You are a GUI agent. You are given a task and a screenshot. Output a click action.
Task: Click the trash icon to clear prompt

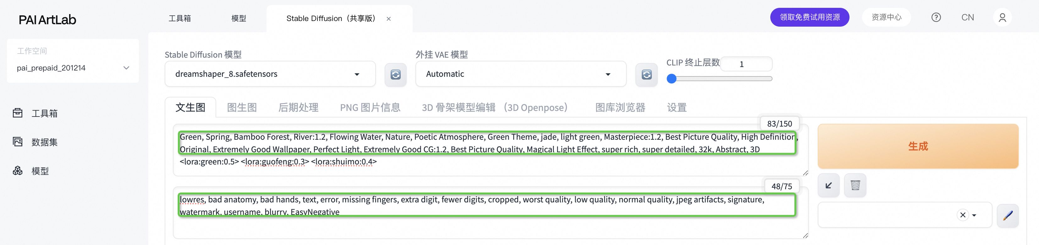[855, 185]
